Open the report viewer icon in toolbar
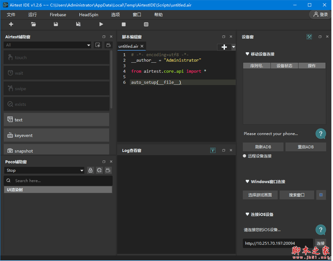Image resolution: width=333 pixels, height=261 pixels. 146,24
